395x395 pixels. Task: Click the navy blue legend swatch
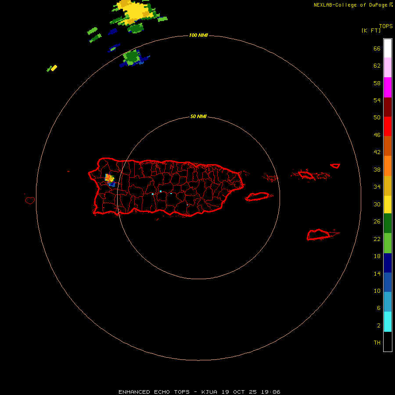point(388,263)
